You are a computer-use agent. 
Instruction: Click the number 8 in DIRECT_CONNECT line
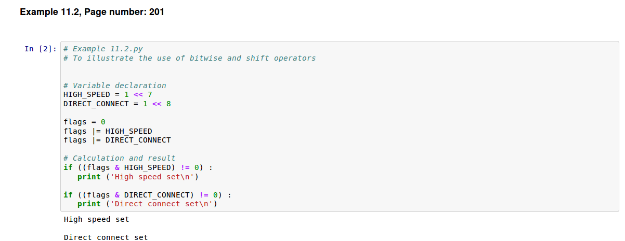[168, 104]
